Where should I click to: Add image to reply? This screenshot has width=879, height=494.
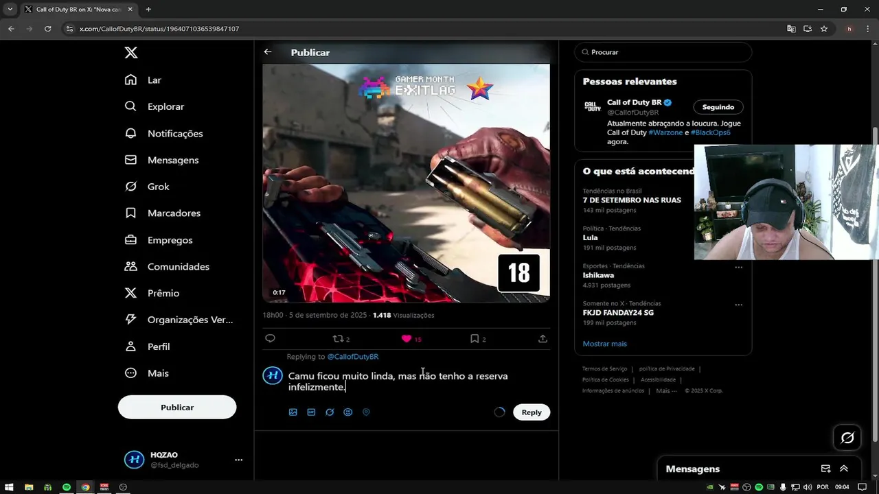(x=293, y=412)
